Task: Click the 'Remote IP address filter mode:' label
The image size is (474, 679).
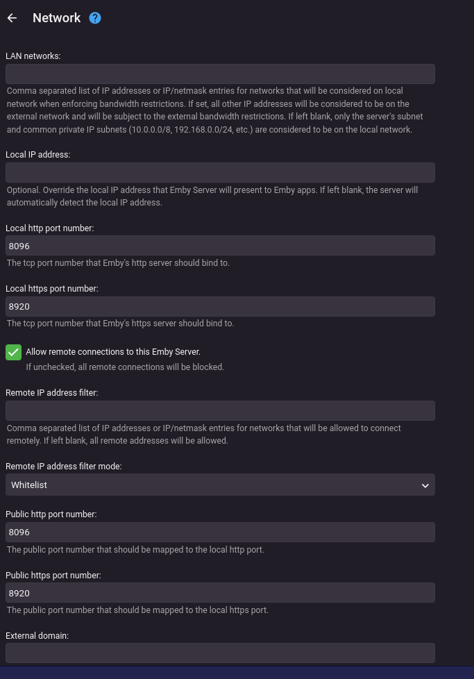Action: click(64, 467)
